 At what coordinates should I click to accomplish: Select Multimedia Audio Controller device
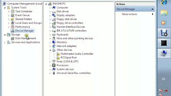tap(77, 54)
